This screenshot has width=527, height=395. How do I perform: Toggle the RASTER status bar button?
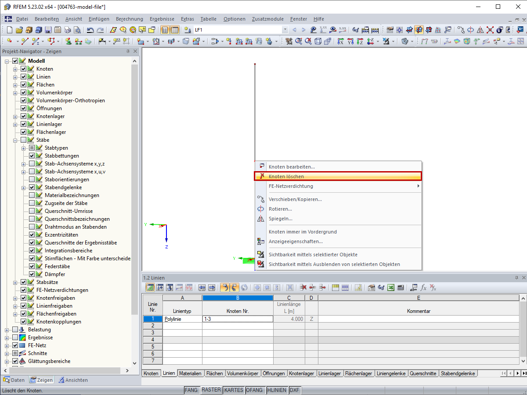[x=211, y=390]
